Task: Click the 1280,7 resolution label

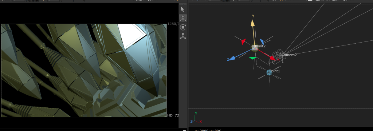Action: click(173, 24)
